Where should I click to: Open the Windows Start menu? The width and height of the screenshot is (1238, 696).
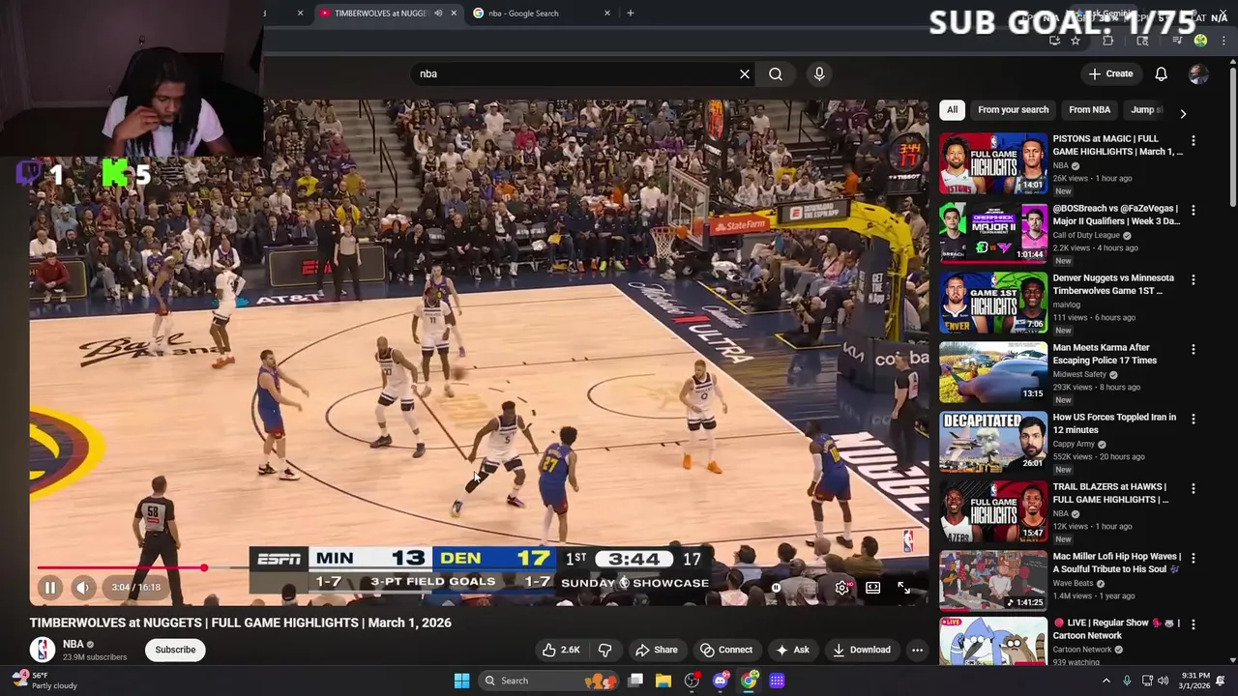461,681
